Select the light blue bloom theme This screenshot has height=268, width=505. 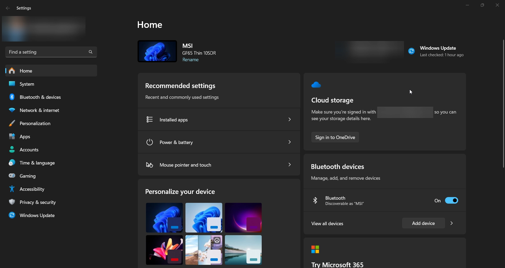(x=204, y=218)
